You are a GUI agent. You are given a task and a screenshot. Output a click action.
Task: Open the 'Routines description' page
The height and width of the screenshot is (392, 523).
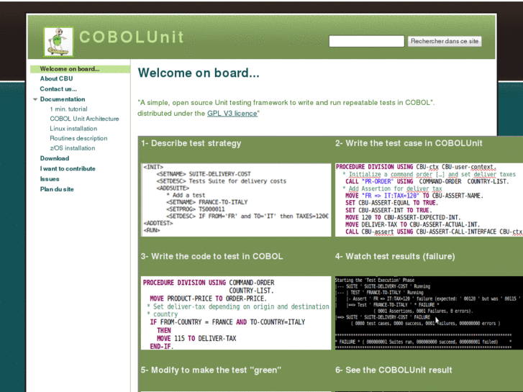click(78, 138)
